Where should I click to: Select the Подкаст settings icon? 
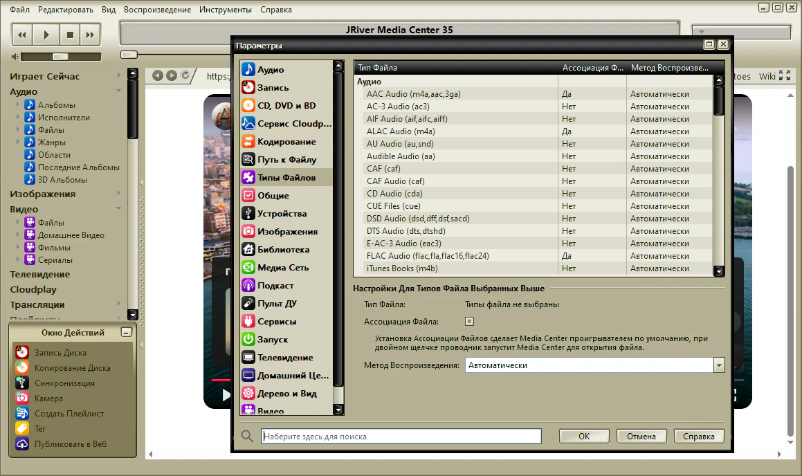coord(248,286)
